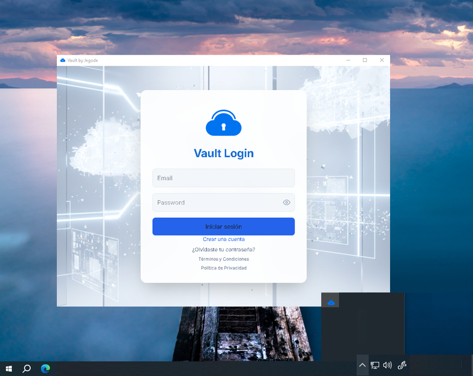The height and width of the screenshot is (376, 473).
Task: Minimize the Vault by Jegode window
Action: coord(348,60)
